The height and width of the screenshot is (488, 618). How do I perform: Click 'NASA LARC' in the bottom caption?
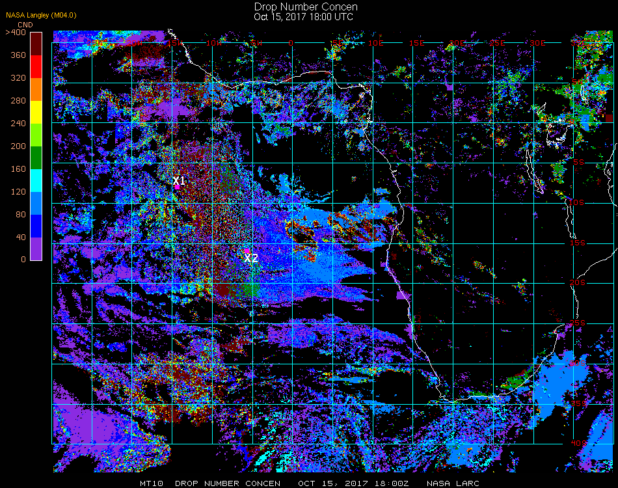click(453, 483)
